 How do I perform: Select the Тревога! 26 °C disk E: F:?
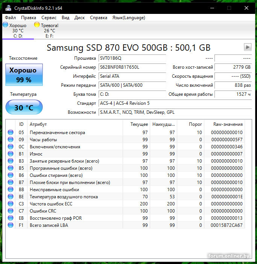(x=49, y=30)
